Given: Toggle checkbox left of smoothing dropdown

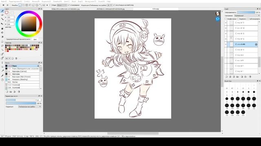Looking at the screenshot, I should [x=51, y=5].
